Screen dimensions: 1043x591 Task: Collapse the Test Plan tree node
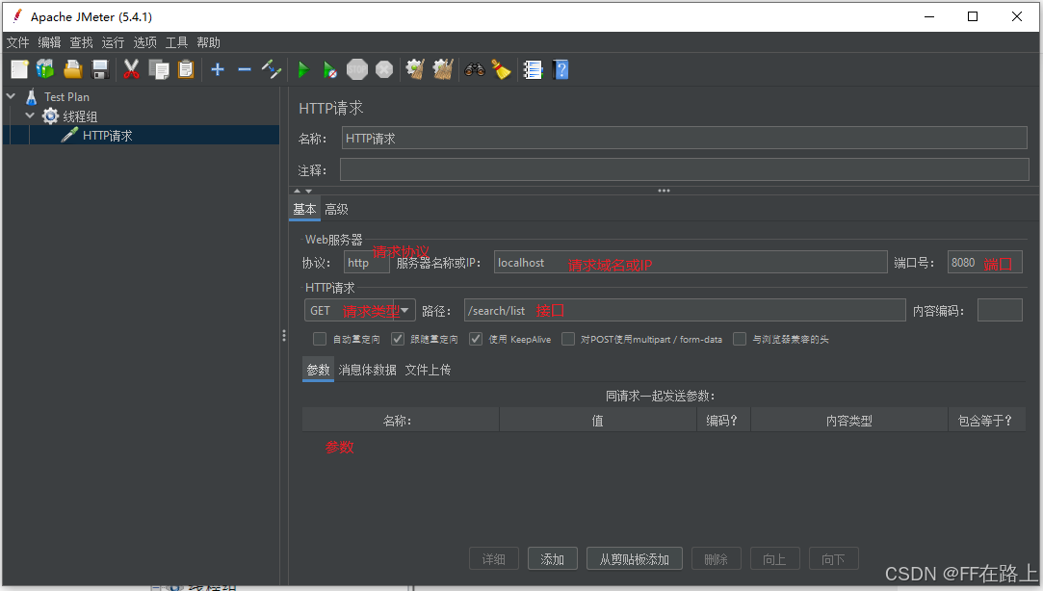pyautogui.click(x=11, y=96)
